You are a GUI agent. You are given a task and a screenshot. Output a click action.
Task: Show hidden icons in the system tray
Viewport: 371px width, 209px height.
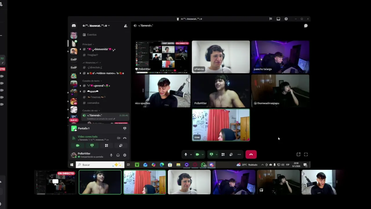click(x=262, y=165)
